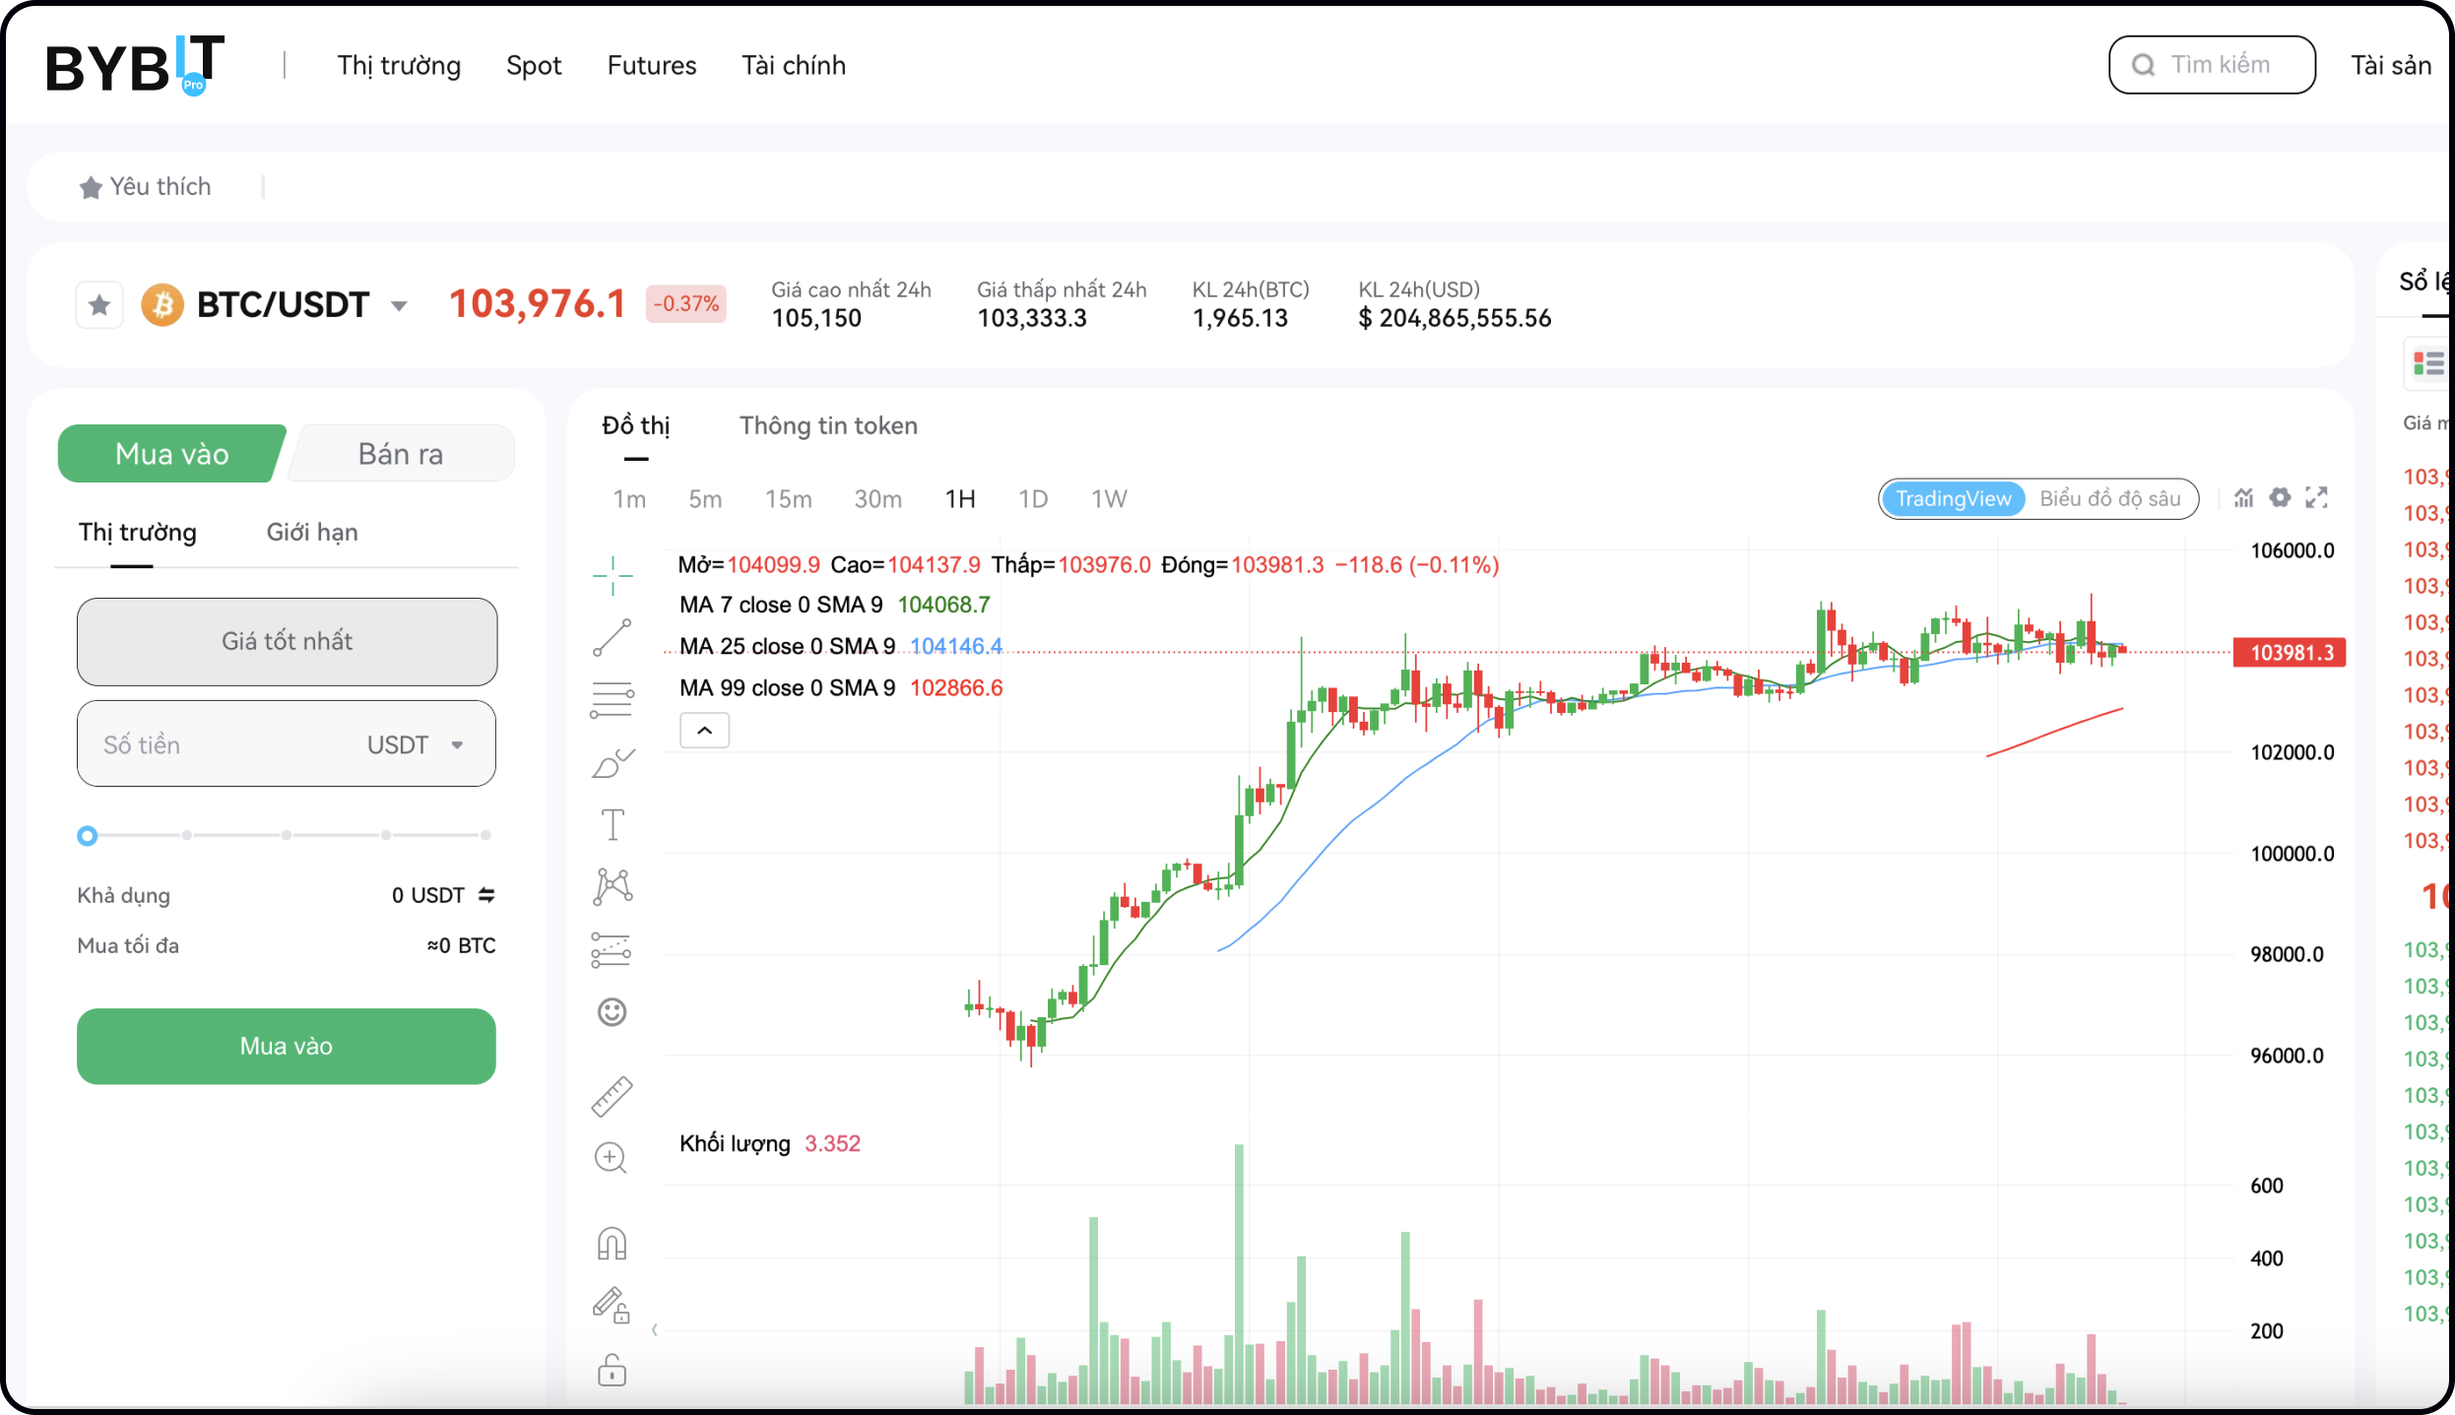Click the Giá tốt nhất price field
This screenshot has width=2455, height=1415.
tap(287, 642)
